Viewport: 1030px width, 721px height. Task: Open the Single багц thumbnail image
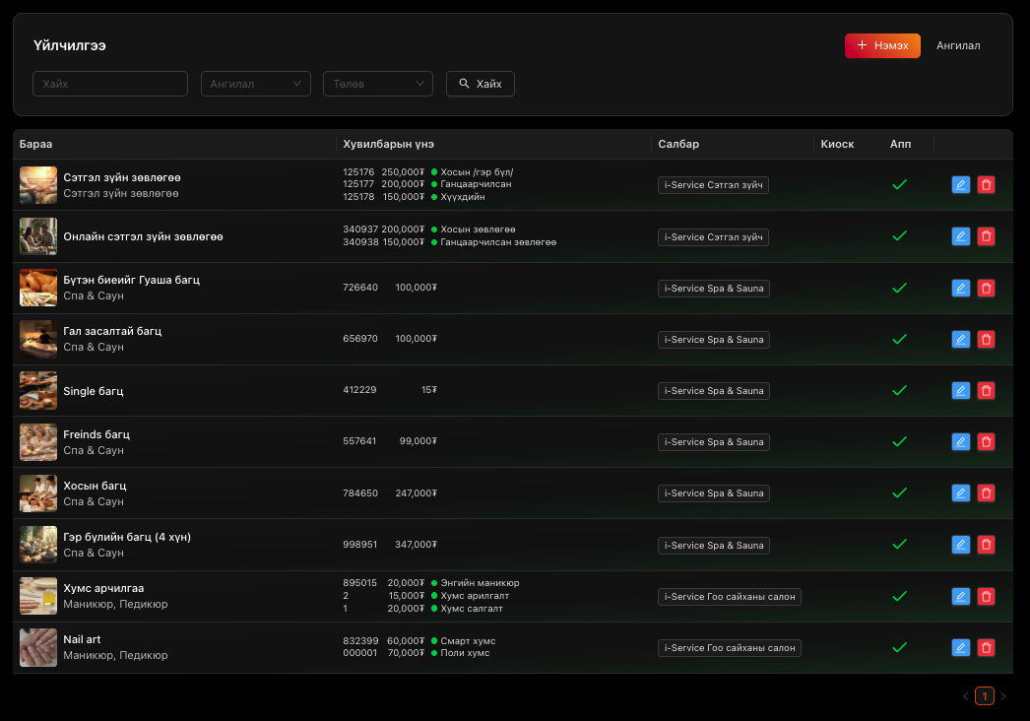(x=38, y=391)
